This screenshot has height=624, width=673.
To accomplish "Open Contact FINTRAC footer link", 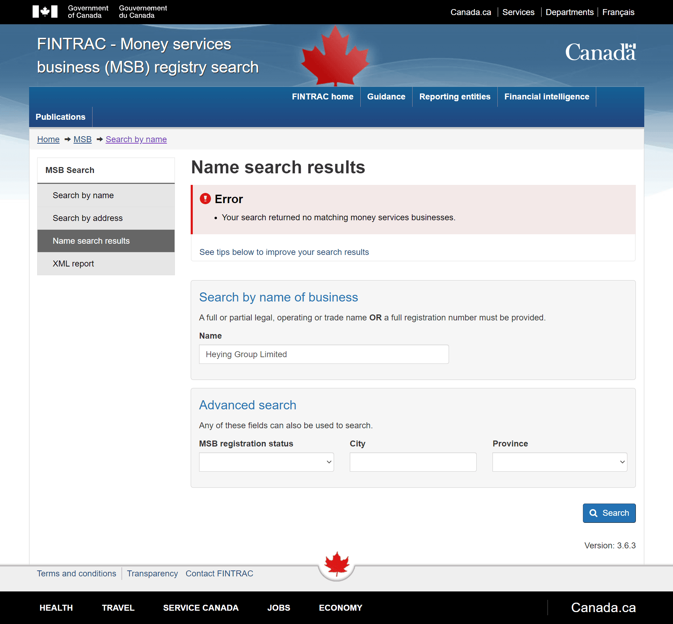I will [219, 574].
